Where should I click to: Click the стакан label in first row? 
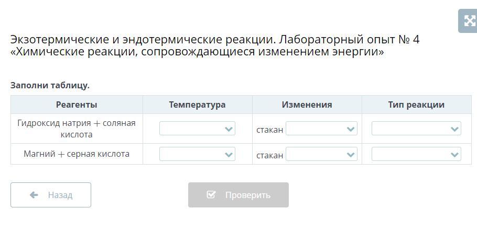269,130
